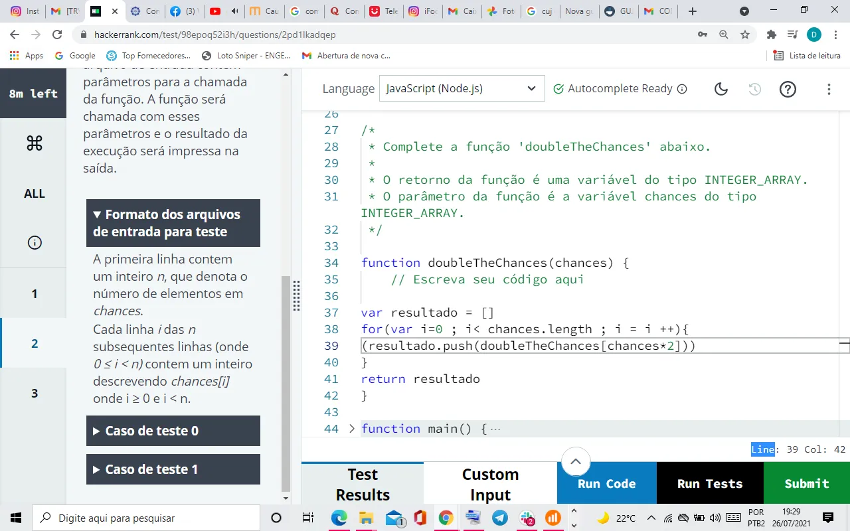Click the command symbol icon in sidebar

click(35, 143)
